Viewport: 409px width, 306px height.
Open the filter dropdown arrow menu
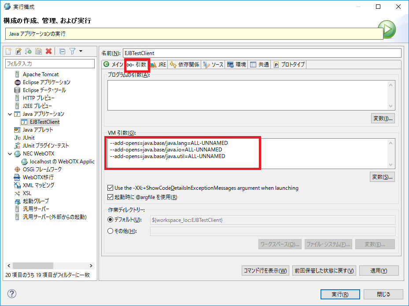(81, 52)
